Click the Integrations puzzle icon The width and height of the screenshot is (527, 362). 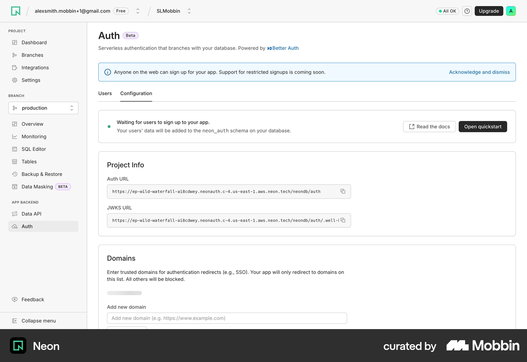[15, 67]
